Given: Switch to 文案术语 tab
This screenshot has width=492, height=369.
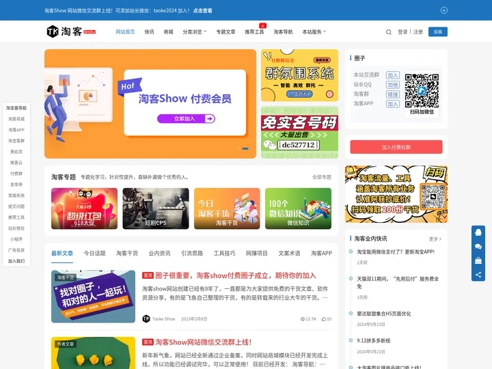Looking at the screenshot, I should point(289,254).
